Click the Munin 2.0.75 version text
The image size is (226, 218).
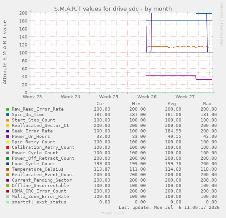pos(113,213)
